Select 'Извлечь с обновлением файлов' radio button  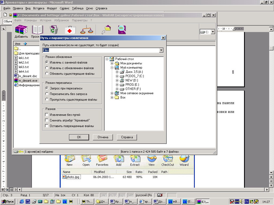click(x=47, y=68)
